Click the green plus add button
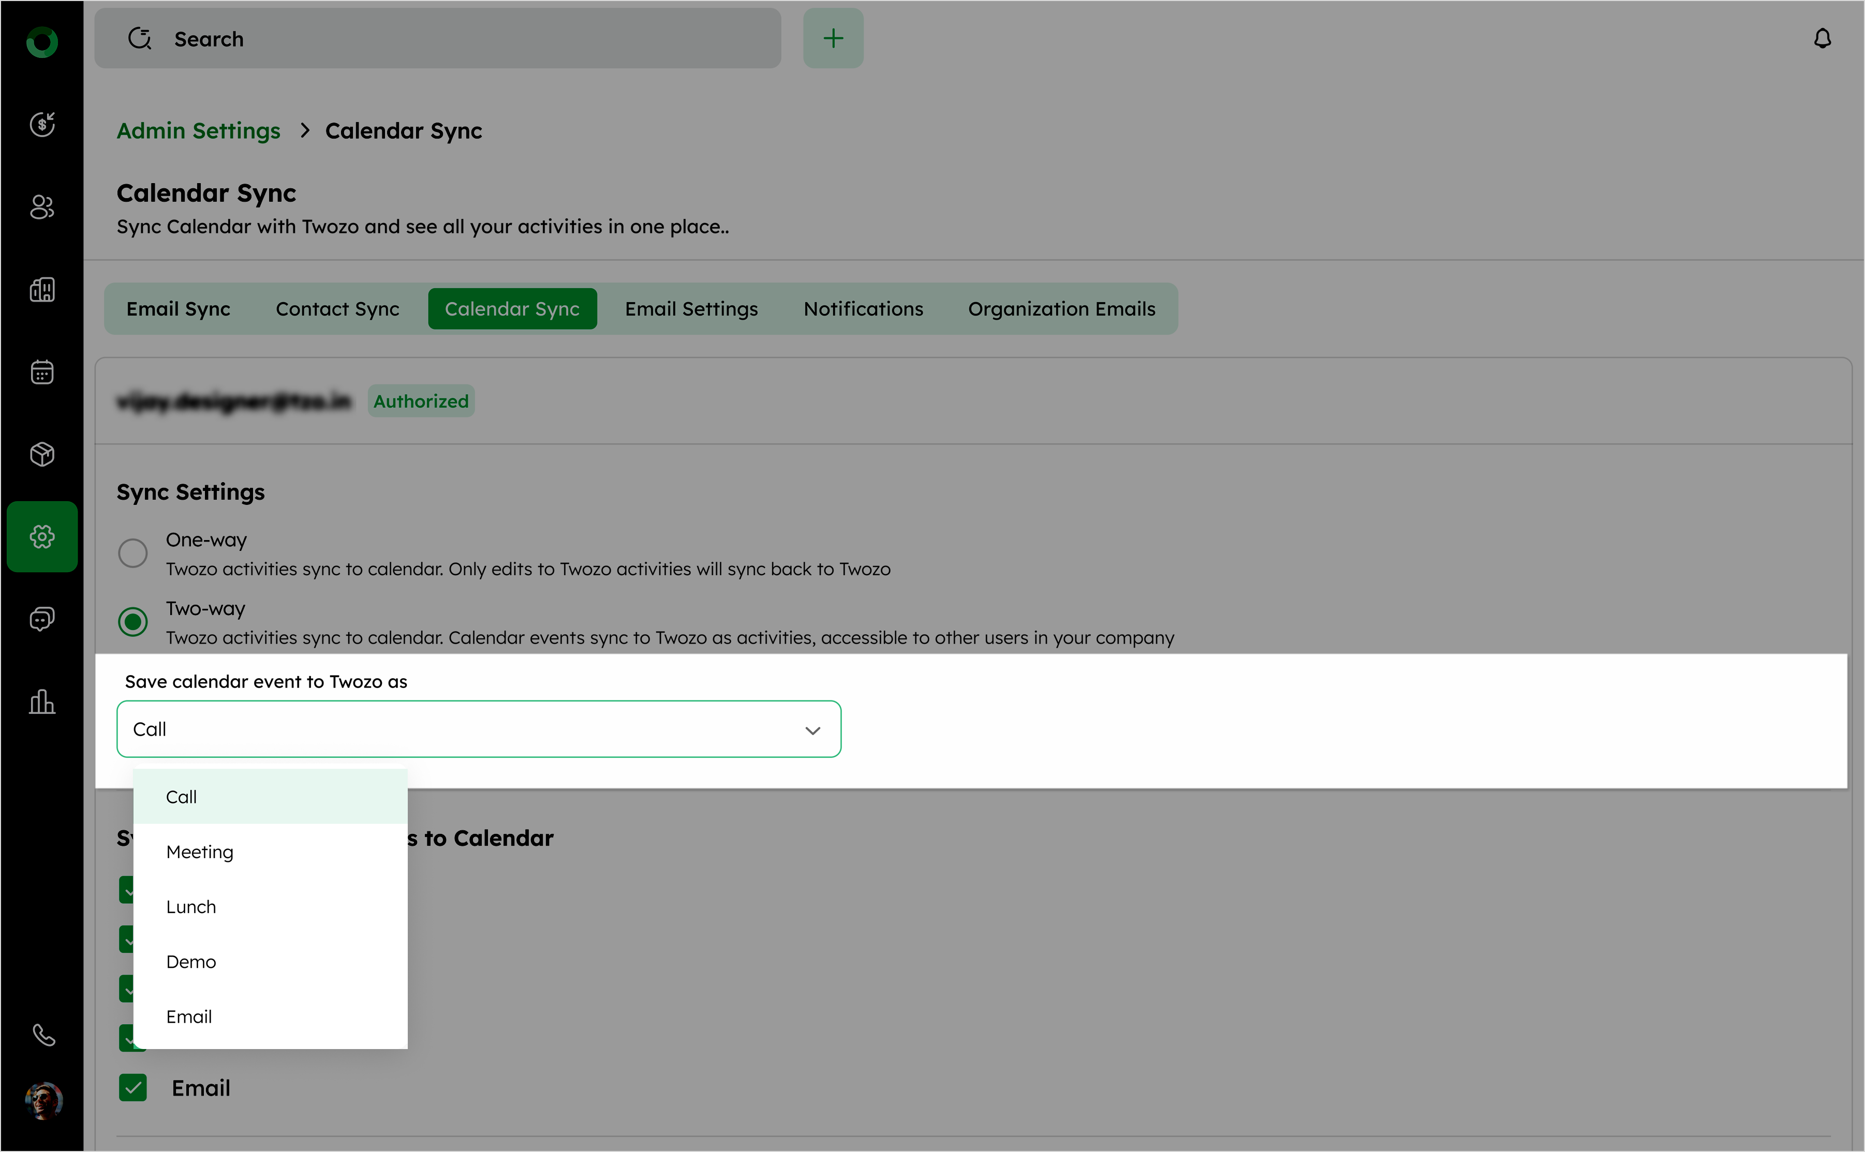This screenshot has height=1152, width=1865. click(833, 38)
